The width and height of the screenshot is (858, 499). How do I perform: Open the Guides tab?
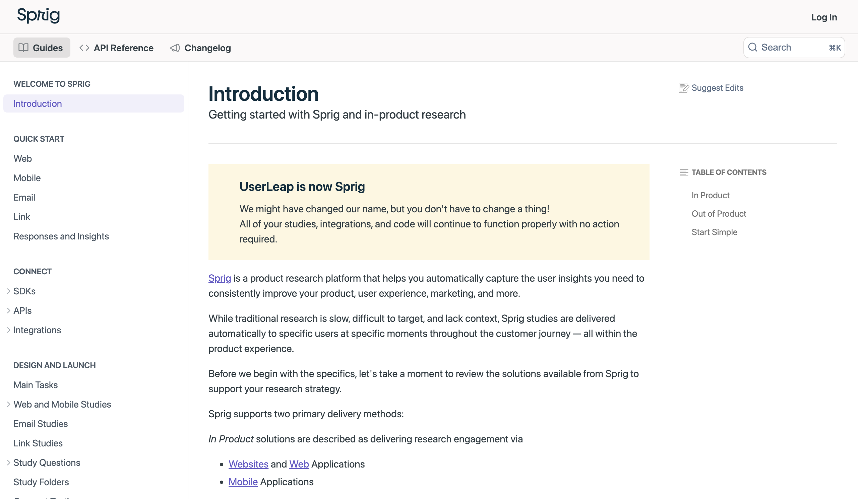pos(42,48)
